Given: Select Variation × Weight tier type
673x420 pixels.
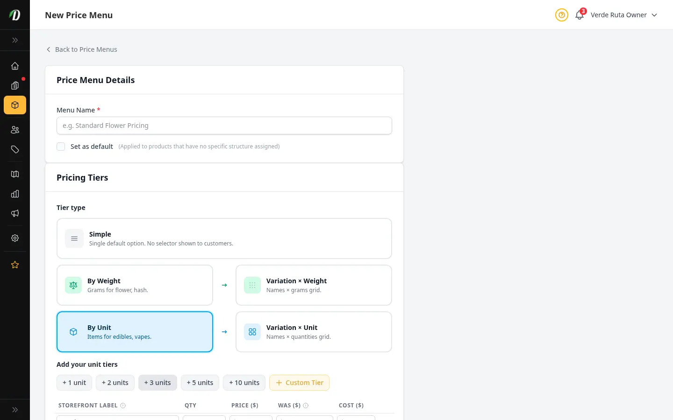Looking at the screenshot, I should [314, 285].
